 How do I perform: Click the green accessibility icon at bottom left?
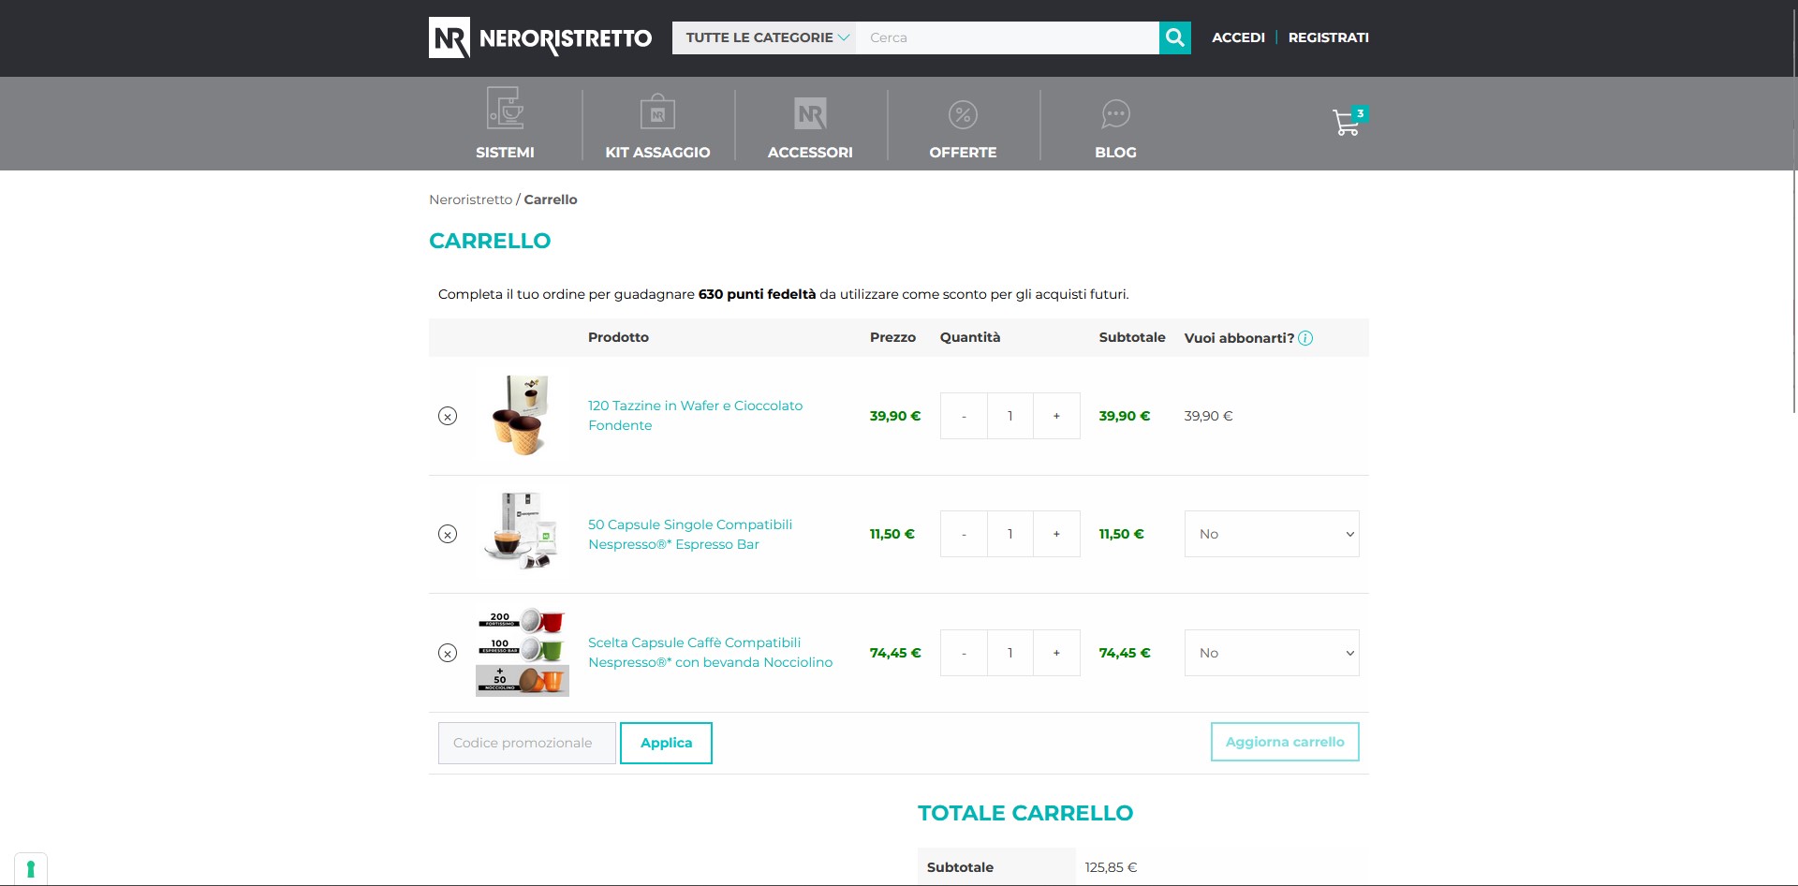(x=31, y=868)
